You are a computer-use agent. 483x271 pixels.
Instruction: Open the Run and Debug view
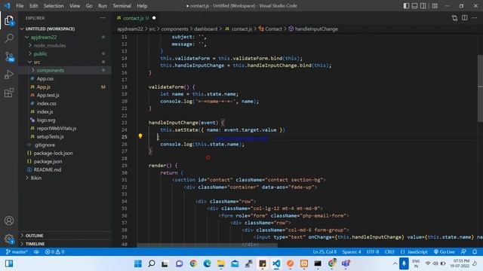coord(9,75)
